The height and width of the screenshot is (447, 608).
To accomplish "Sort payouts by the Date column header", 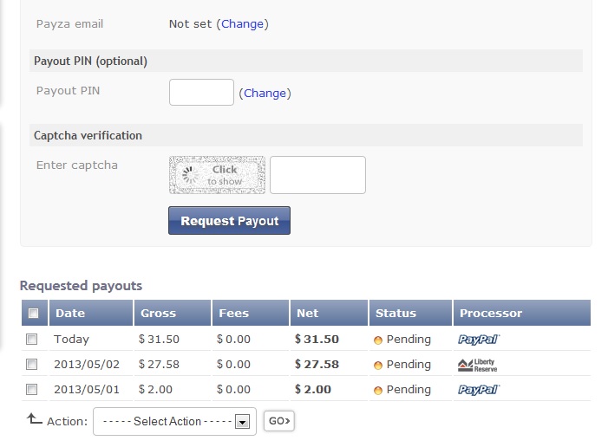I will pyautogui.click(x=70, y=313).
